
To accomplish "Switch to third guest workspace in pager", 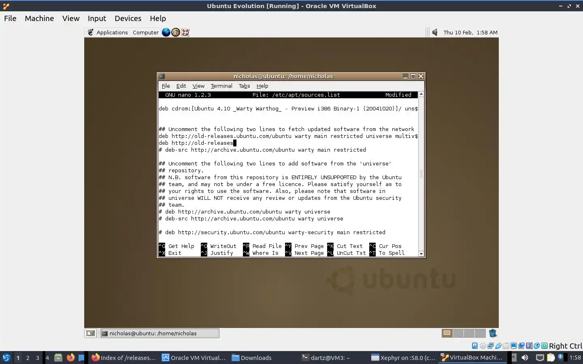I will (469, 333).
